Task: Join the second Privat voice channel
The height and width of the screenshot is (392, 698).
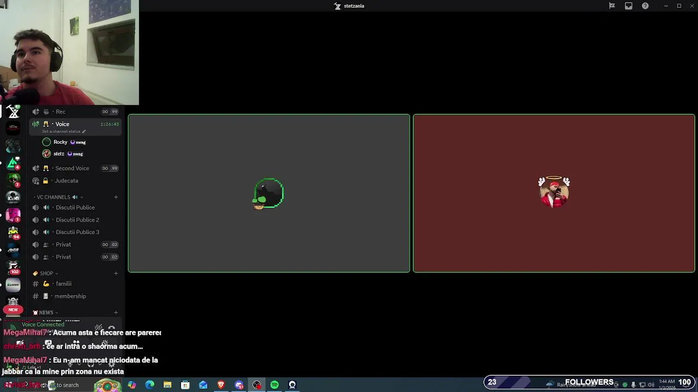Action: [x=75, y=257]
